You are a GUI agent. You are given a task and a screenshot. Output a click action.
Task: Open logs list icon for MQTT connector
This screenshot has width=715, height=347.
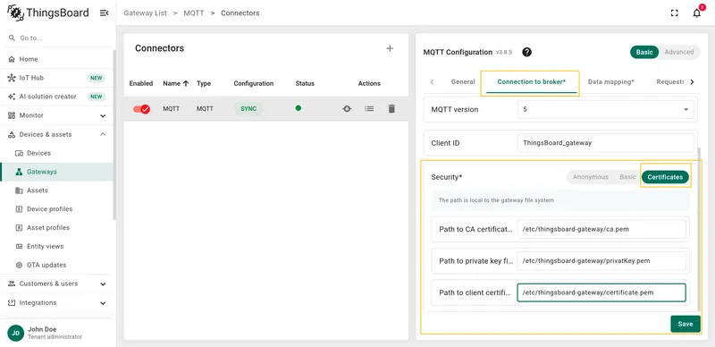tap(369, 109)
